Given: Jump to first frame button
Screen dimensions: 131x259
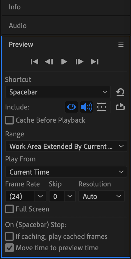Looking at the screenshot, I should pos(34,62).
